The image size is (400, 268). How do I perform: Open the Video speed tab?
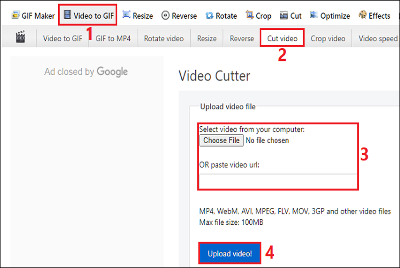click(378, 39)
